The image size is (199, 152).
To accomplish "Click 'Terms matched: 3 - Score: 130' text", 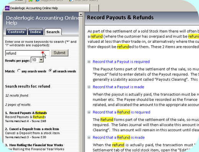I will pos(26,137).
